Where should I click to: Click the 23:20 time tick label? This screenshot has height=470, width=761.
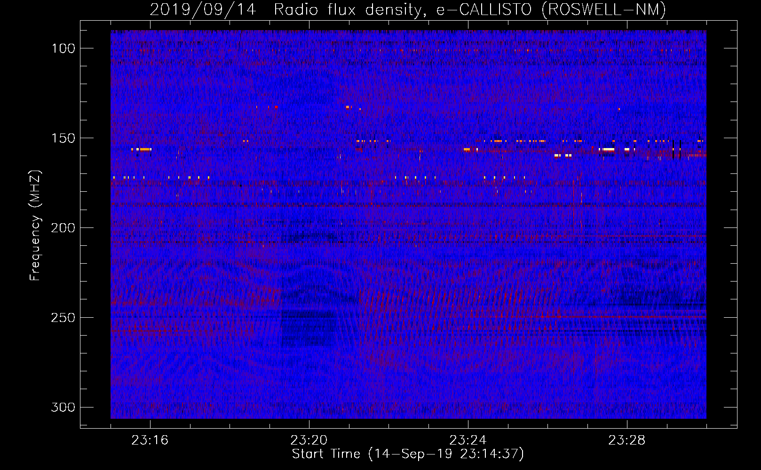click(x=309, y=440)
